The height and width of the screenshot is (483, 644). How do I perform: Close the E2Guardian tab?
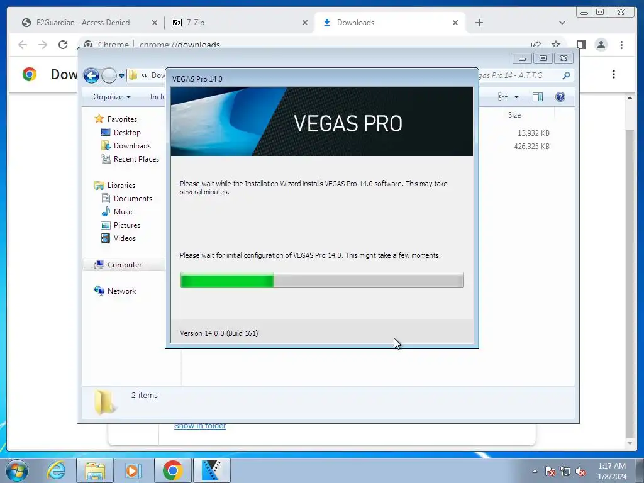click(155, 23)
